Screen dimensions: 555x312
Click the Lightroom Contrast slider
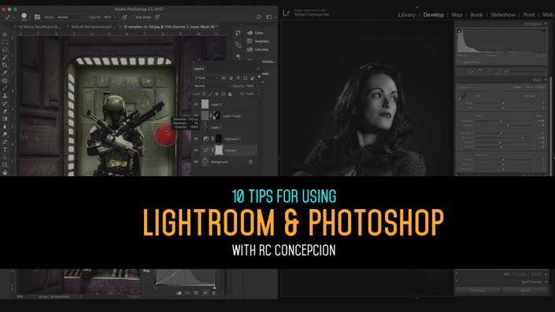pyautogui.click(x=503, y=126)
